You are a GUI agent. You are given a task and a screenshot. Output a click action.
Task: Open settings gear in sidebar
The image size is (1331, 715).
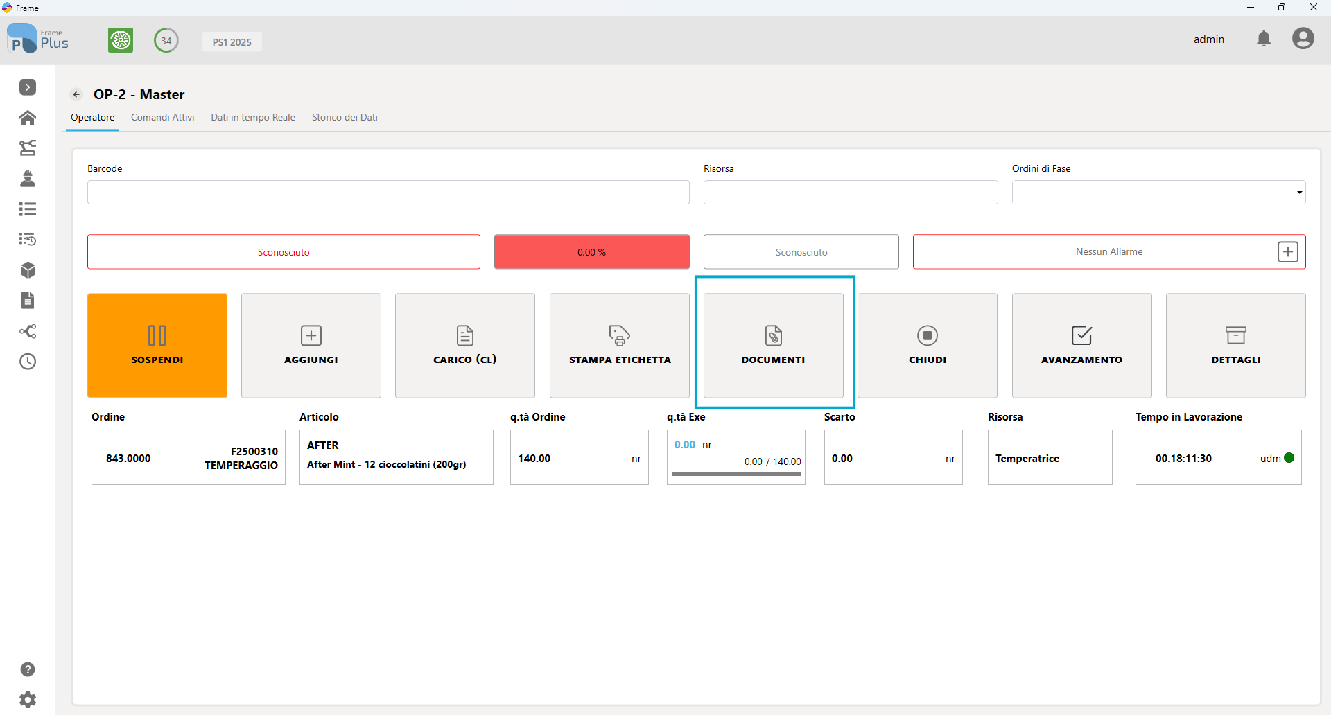pos(28,700)
